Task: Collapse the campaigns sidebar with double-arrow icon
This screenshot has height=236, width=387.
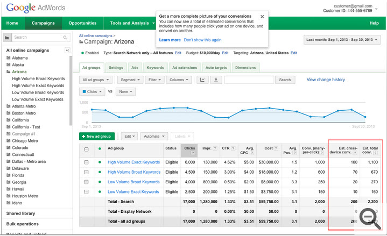Action: (x=67, y=51)
